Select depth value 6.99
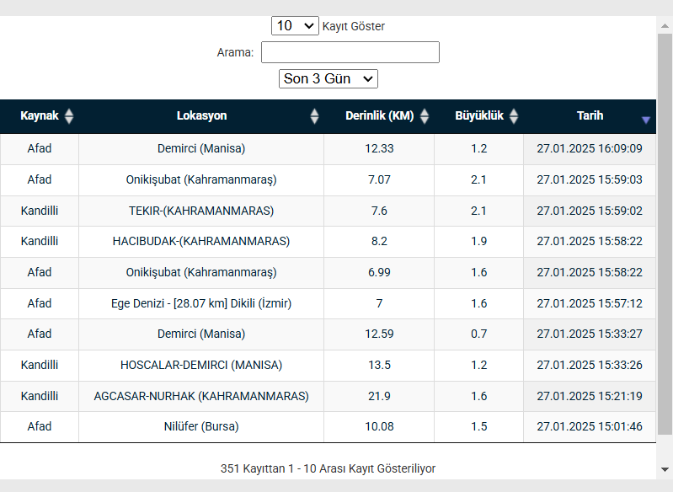This screenshot has height=492, width=673. pyautogui.click(x=379, y=273)
